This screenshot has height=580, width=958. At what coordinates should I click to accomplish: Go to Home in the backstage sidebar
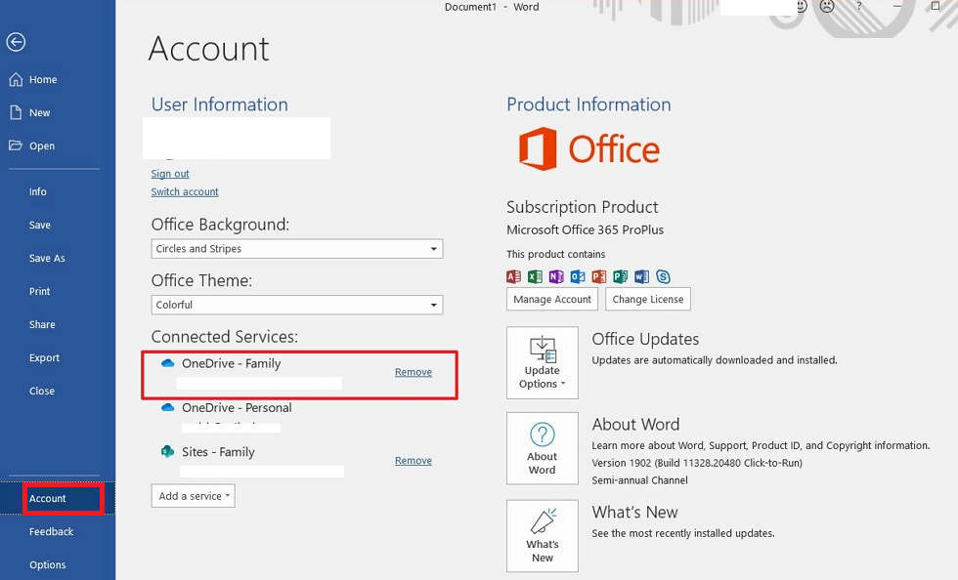click(43, 79)
